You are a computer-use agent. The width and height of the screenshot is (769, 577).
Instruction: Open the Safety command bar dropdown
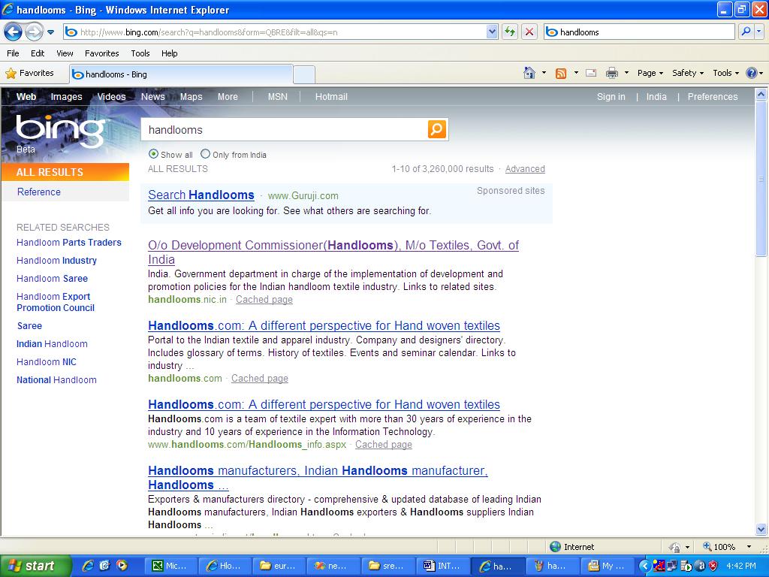tap(688, 73)
